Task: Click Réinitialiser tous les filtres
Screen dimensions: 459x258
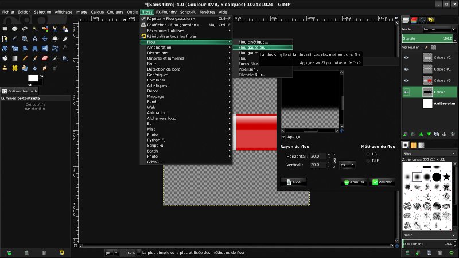Action: (x=186, y=36)
